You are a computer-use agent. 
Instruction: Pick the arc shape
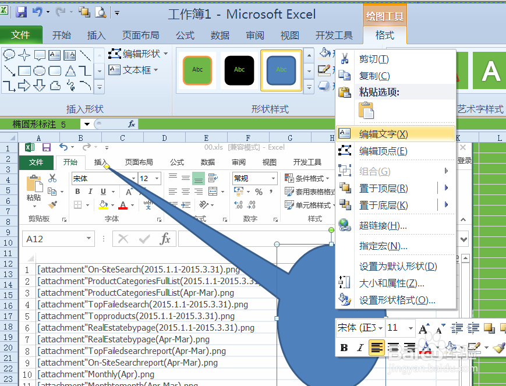point(85,86)
